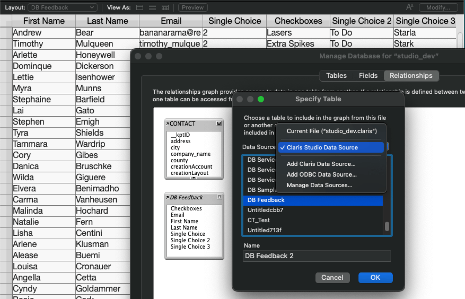Click the Single Choice 2 column header
Screen dimensions: 465x299
tap(362, 21)
